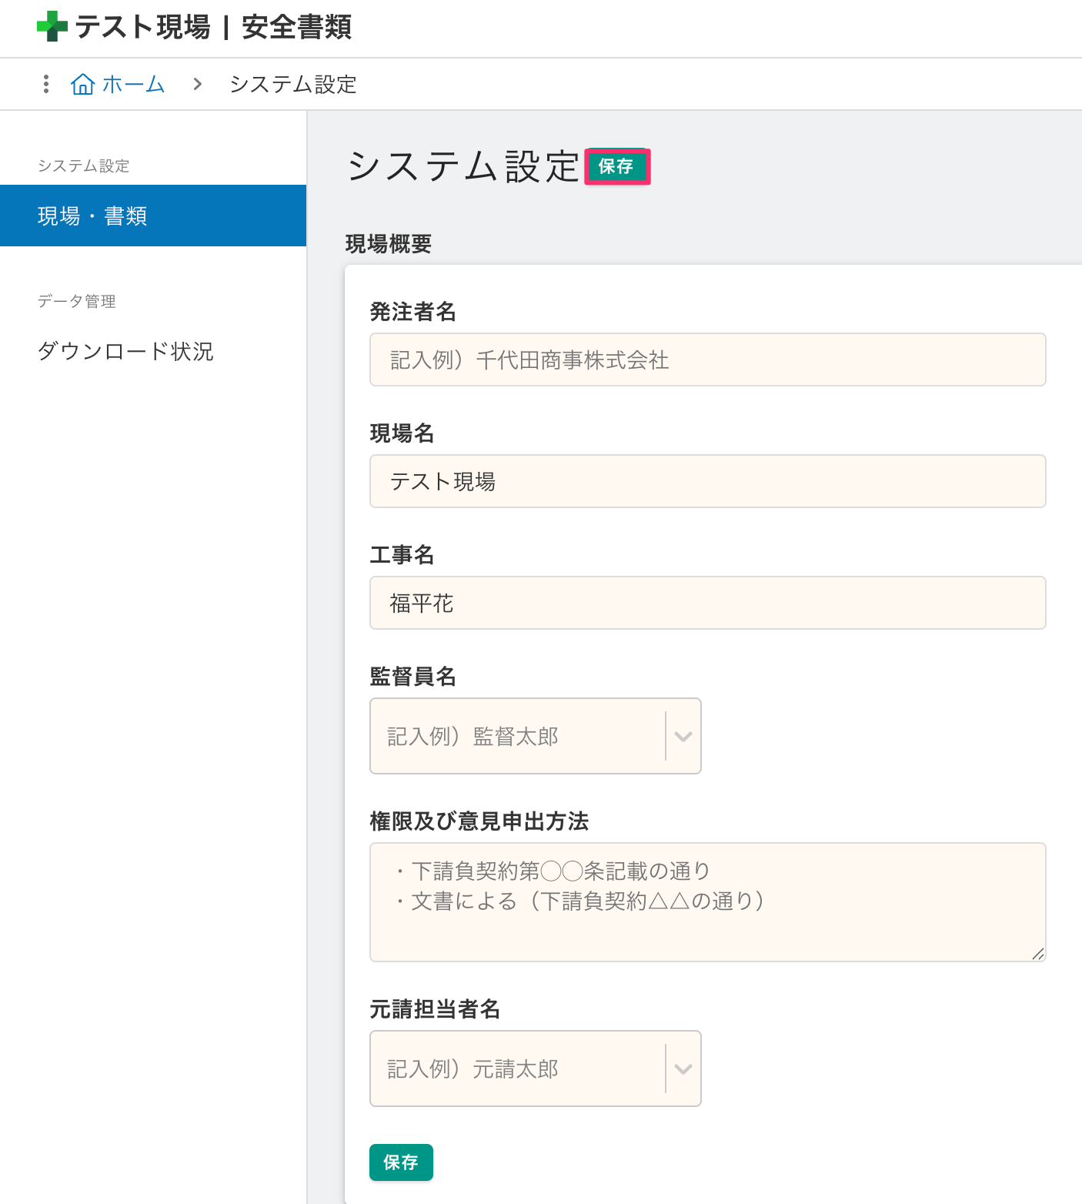
Task: Expand the 元請担当者名 dropdown arrow
Action: pos(683,1069)
